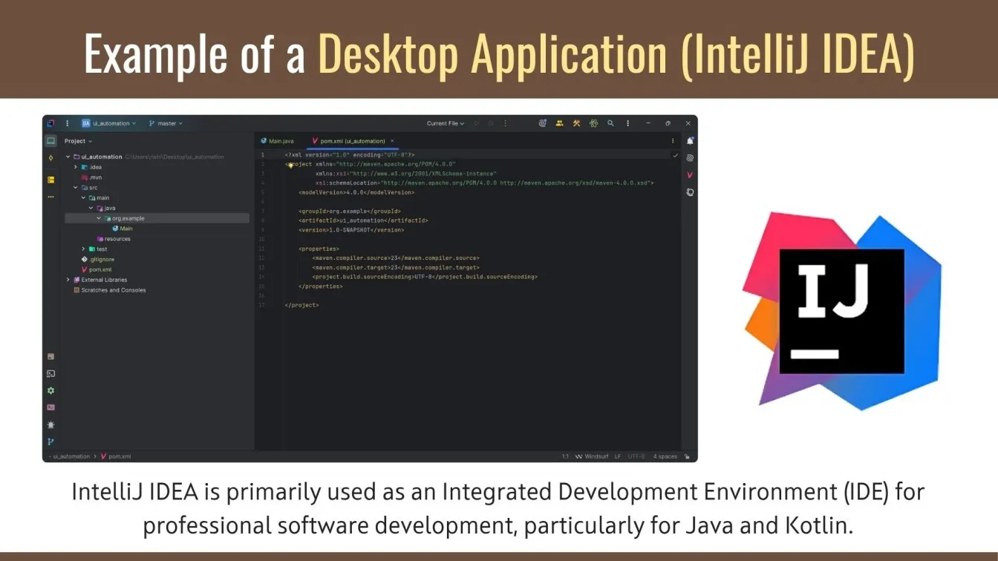Click the Windsurf status bar widget
The image size is (998, 561).
[x=593, y=456]
